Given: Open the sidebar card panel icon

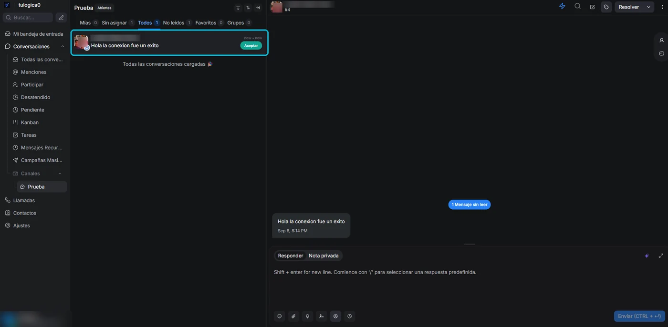Looking at the screenshot, I should tap(661, 53).
